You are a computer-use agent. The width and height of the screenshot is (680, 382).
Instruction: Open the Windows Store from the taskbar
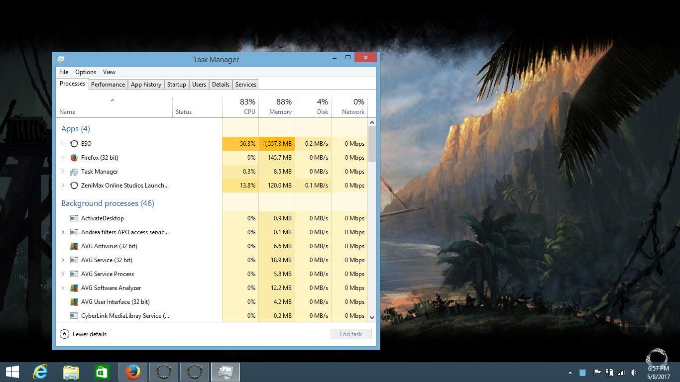pos(102,372)
